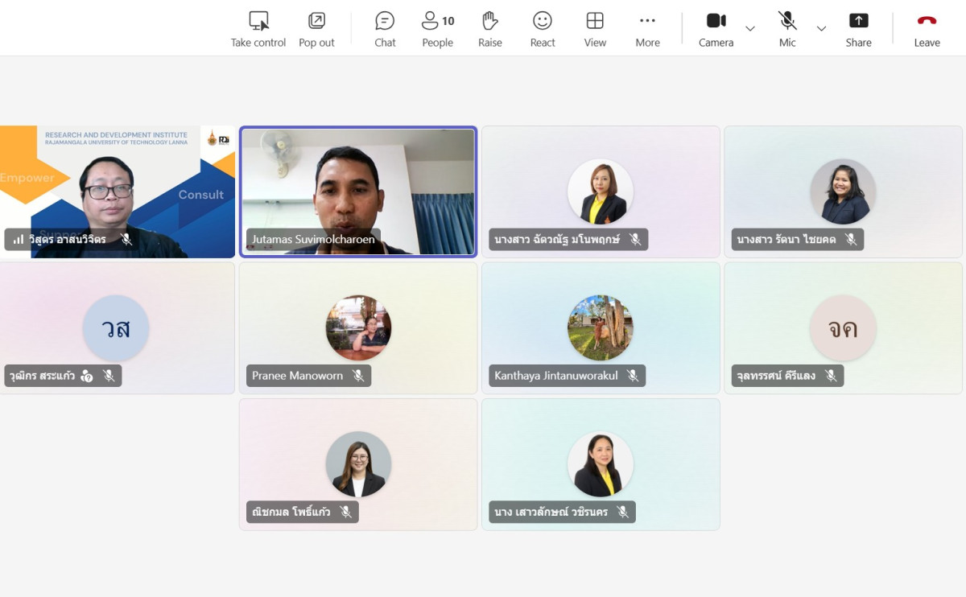Open the React emoji options
966x597 pixels.
pos(543,22)
